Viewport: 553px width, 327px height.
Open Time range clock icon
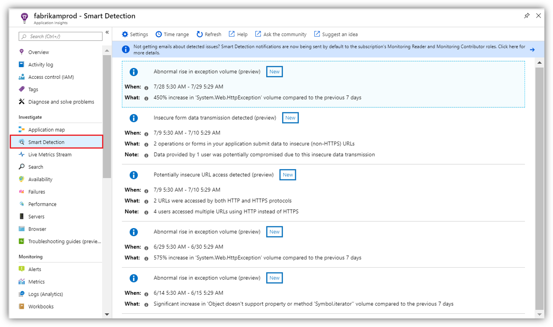[x=159, y=34]
